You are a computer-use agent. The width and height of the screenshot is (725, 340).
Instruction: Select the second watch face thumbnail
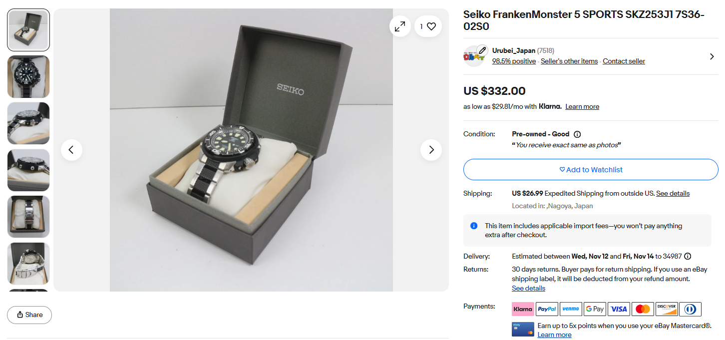tap(28, 76)
